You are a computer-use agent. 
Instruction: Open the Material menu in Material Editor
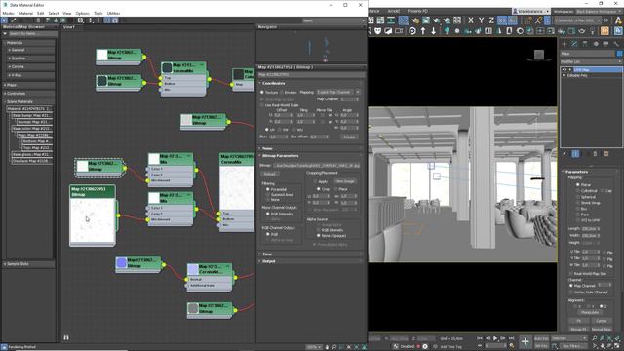25,13
